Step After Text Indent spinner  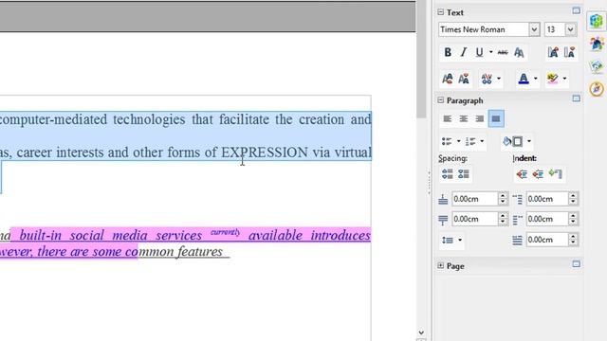(x=573, y=219)
